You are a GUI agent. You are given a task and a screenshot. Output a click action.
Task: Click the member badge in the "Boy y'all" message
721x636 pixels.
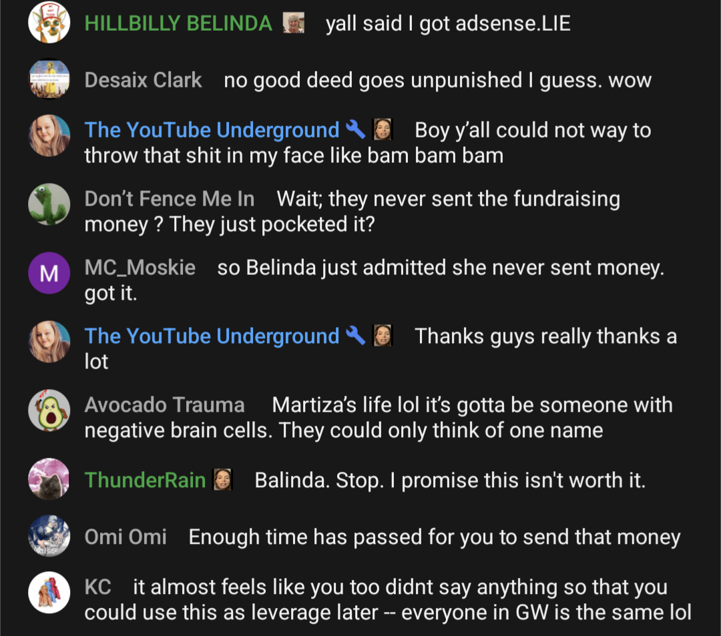pos(383,129)
